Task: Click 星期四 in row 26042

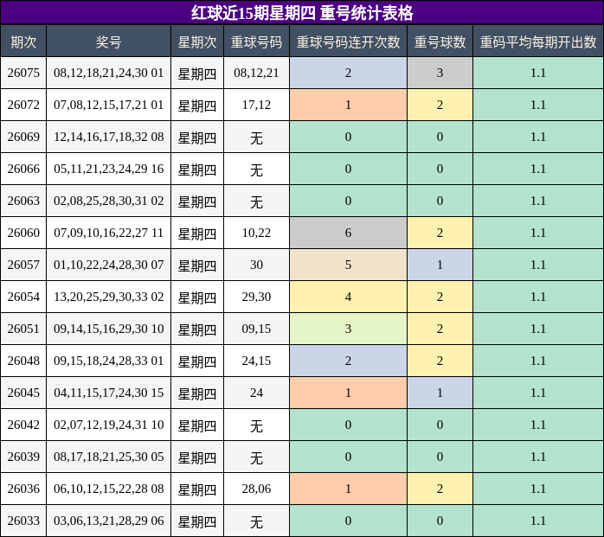Action: click(197, 425)
